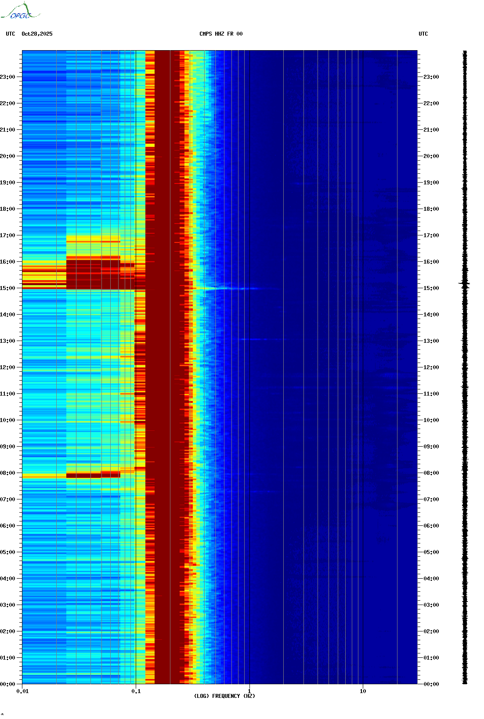Click the 10 Hz frequency axis label
This screenshot has width=484, height=719.
click(363, 691)
